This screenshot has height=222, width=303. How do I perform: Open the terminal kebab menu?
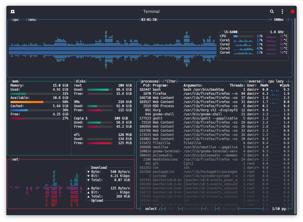[282, 12]
